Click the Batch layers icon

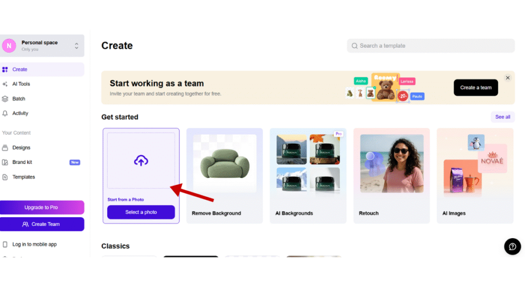5,99
